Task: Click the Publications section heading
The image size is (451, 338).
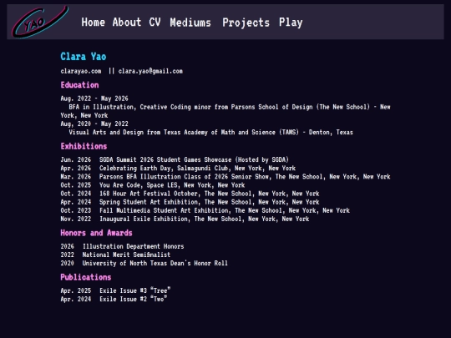Action: click(x=86, y=277)
